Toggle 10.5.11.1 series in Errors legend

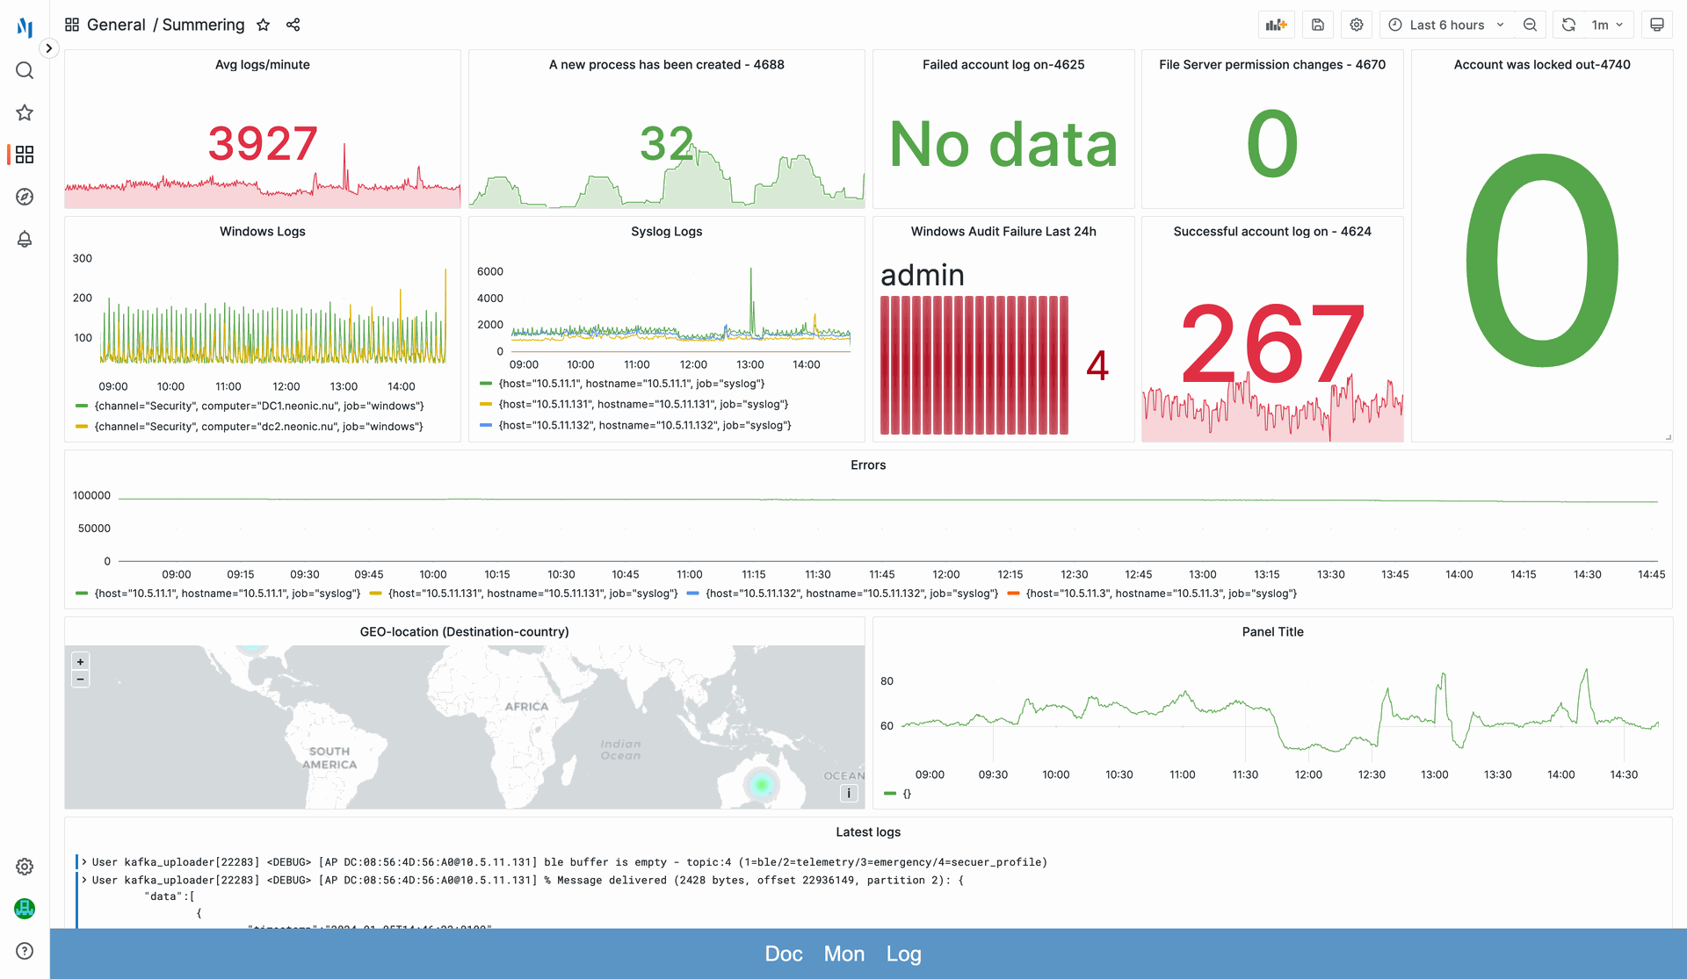[228, 594]
